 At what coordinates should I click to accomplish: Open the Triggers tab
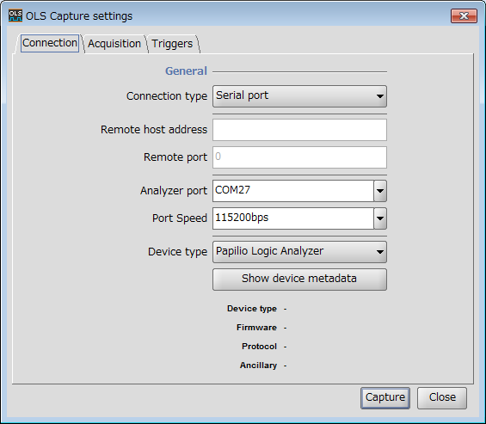coord(172,44)
